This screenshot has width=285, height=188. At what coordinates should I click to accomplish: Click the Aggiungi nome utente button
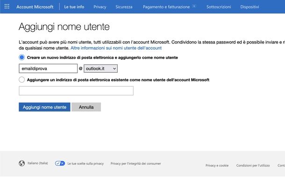tap(44, 107)
